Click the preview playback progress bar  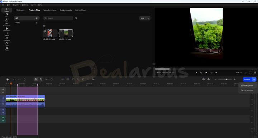click(x=206, y=69)
